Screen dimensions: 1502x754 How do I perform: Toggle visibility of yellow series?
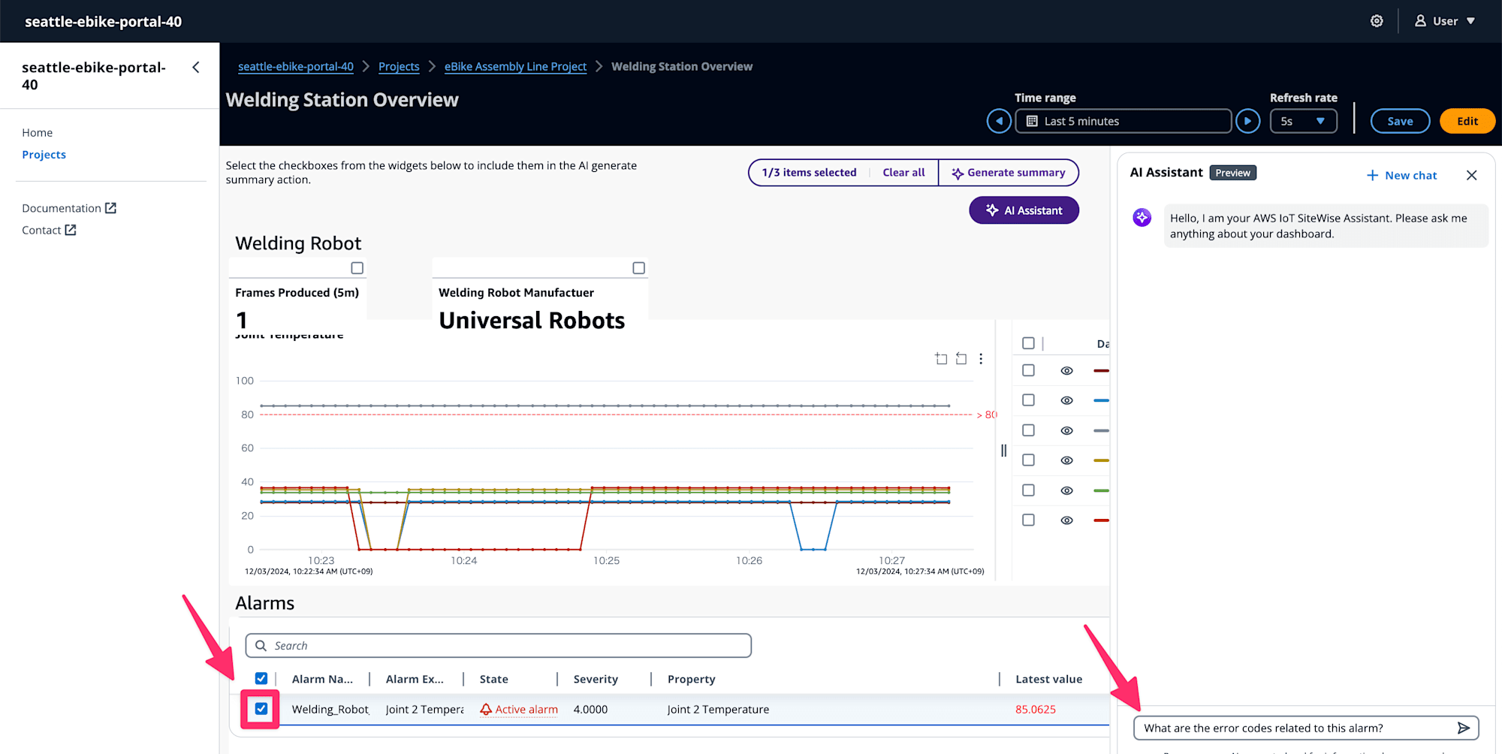[x=1066, y=461]
